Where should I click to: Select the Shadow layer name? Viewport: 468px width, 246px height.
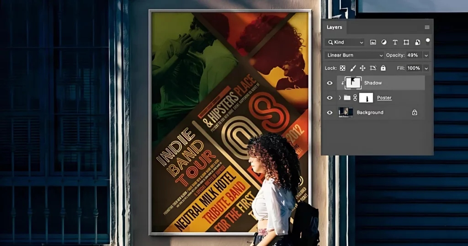coord(373,83)
